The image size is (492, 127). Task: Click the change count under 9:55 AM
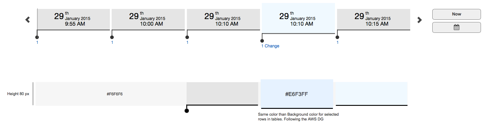(x=37, y=43)
